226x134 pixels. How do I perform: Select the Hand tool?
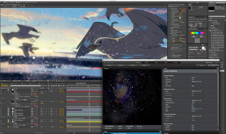pos(4,3)
